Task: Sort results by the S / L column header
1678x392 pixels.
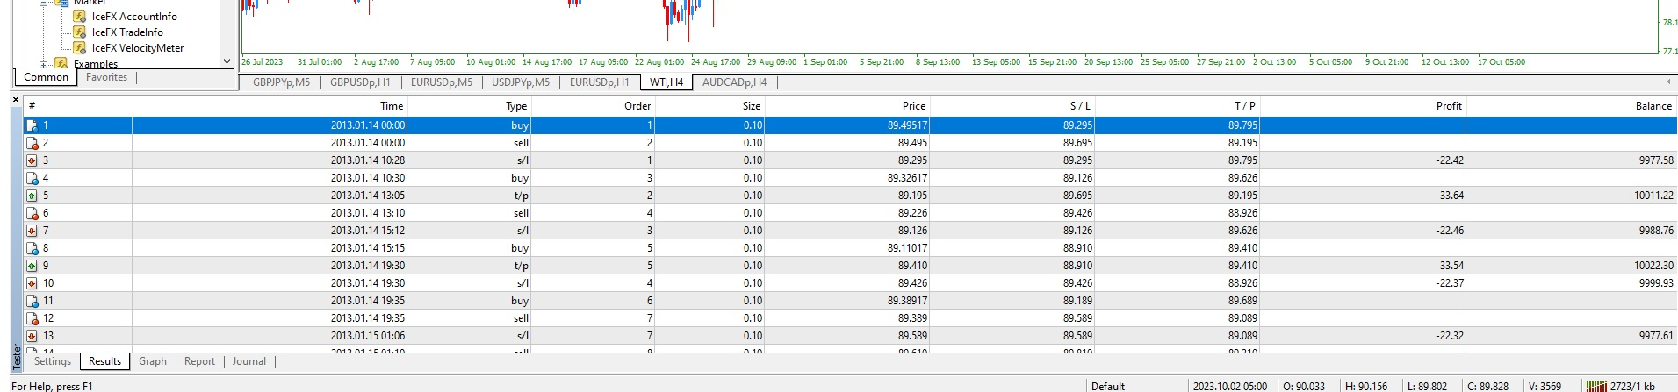Action: (x=1012, y=106)
